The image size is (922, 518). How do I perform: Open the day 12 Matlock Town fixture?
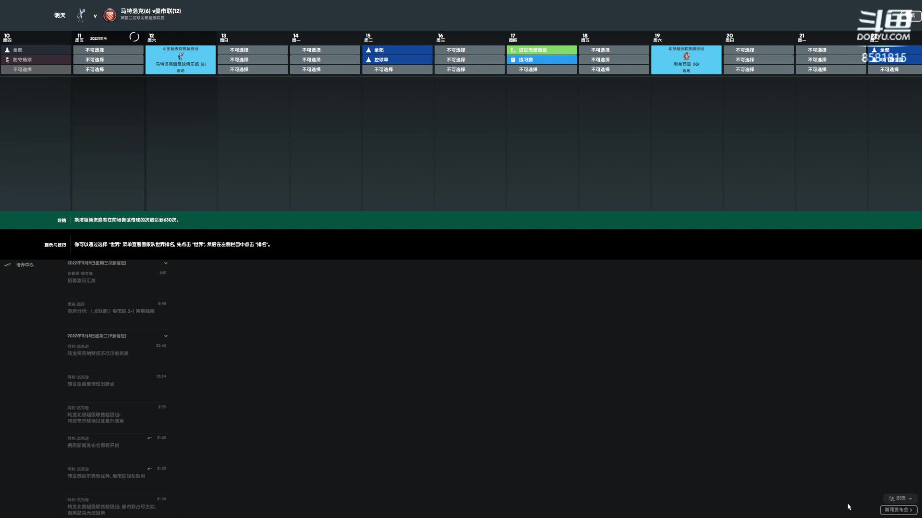point(181,60)
